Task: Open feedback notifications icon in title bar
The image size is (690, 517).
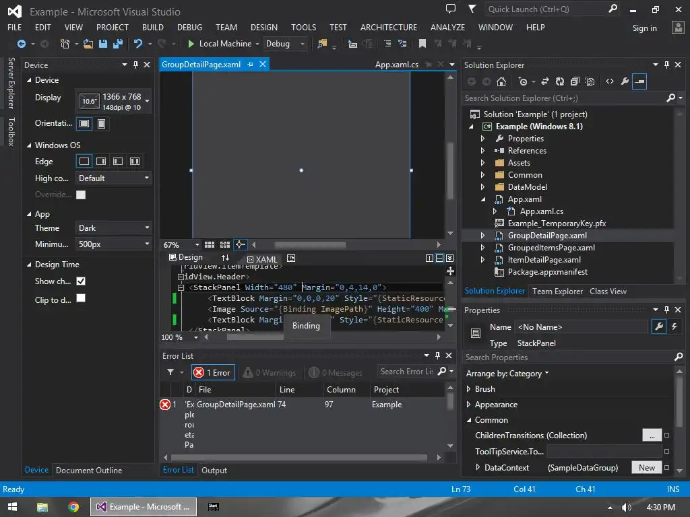Action: click(451, 9)
